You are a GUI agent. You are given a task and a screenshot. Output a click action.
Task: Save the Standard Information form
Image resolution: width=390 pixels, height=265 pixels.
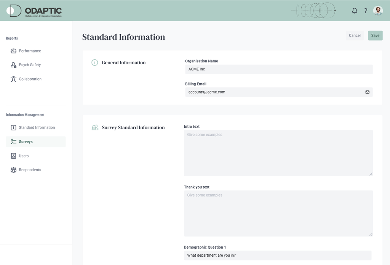point(375,35)
